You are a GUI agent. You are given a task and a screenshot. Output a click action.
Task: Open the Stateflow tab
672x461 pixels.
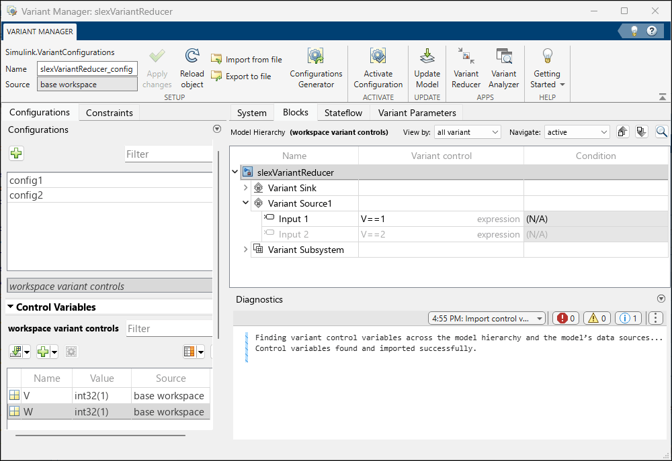343,113
